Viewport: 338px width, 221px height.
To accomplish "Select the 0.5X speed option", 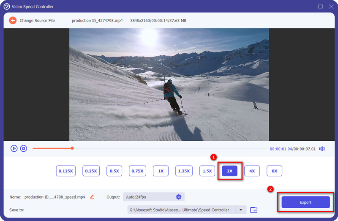I will [x=114, y=171].
